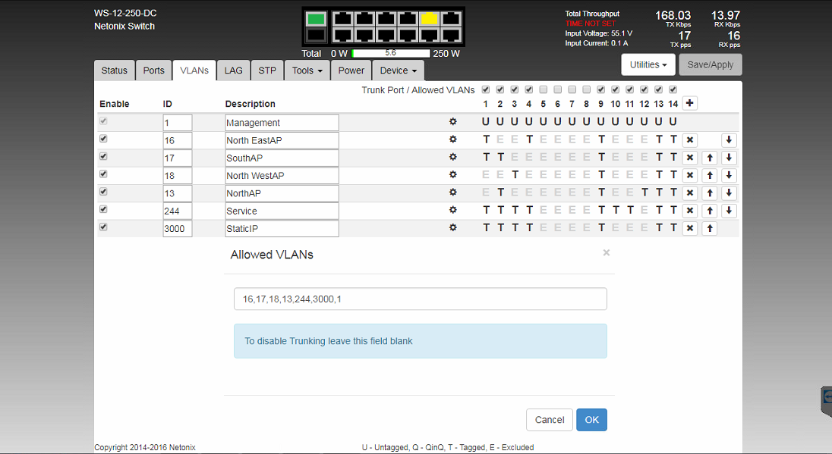Click the yellow port icon on switch
Viewport: 832px width, 454px height.
430,18
